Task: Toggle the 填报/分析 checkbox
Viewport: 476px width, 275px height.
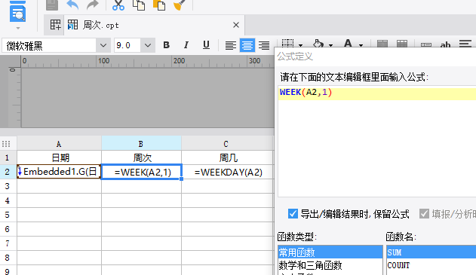Action: [424, 214]
